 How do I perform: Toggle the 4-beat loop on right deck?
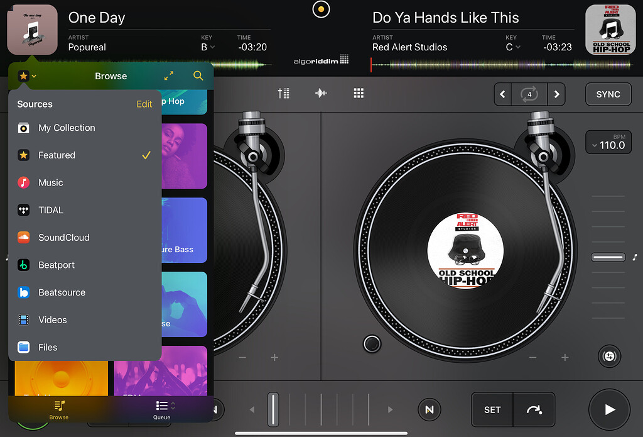click(x=529, y=94)
